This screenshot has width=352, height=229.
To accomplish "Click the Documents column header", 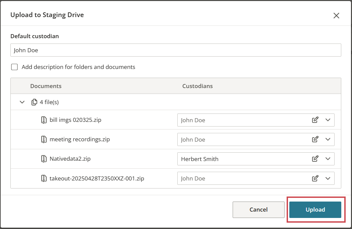I will click(x=46, y=86).
